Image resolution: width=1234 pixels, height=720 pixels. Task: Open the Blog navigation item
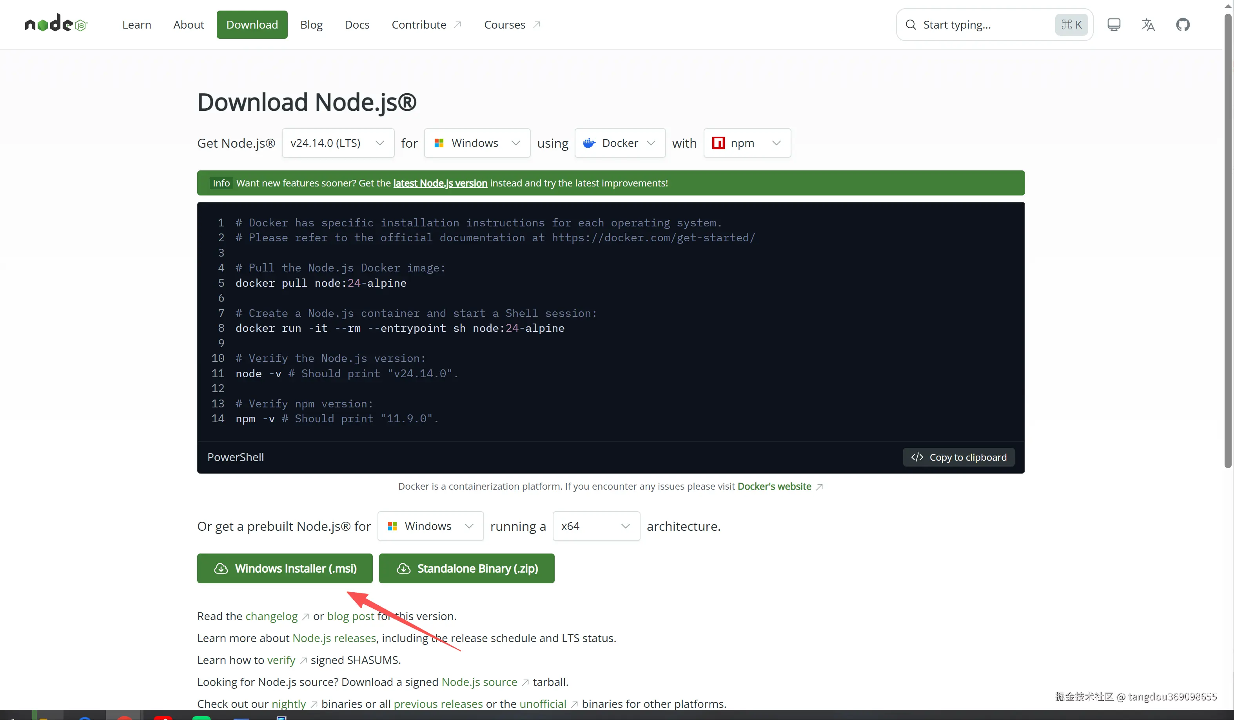point(311,24)
